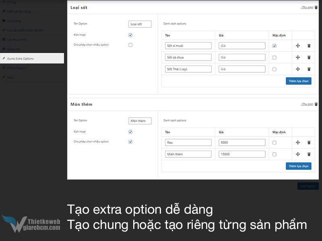Click the move handle for Sốt xí muội row
The image size is (322, 241).
298,46
